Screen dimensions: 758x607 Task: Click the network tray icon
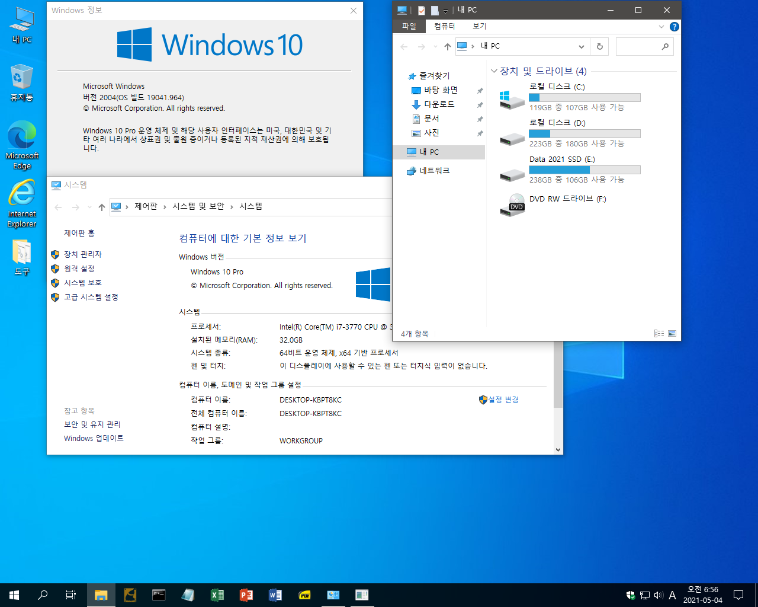point(645,595)
